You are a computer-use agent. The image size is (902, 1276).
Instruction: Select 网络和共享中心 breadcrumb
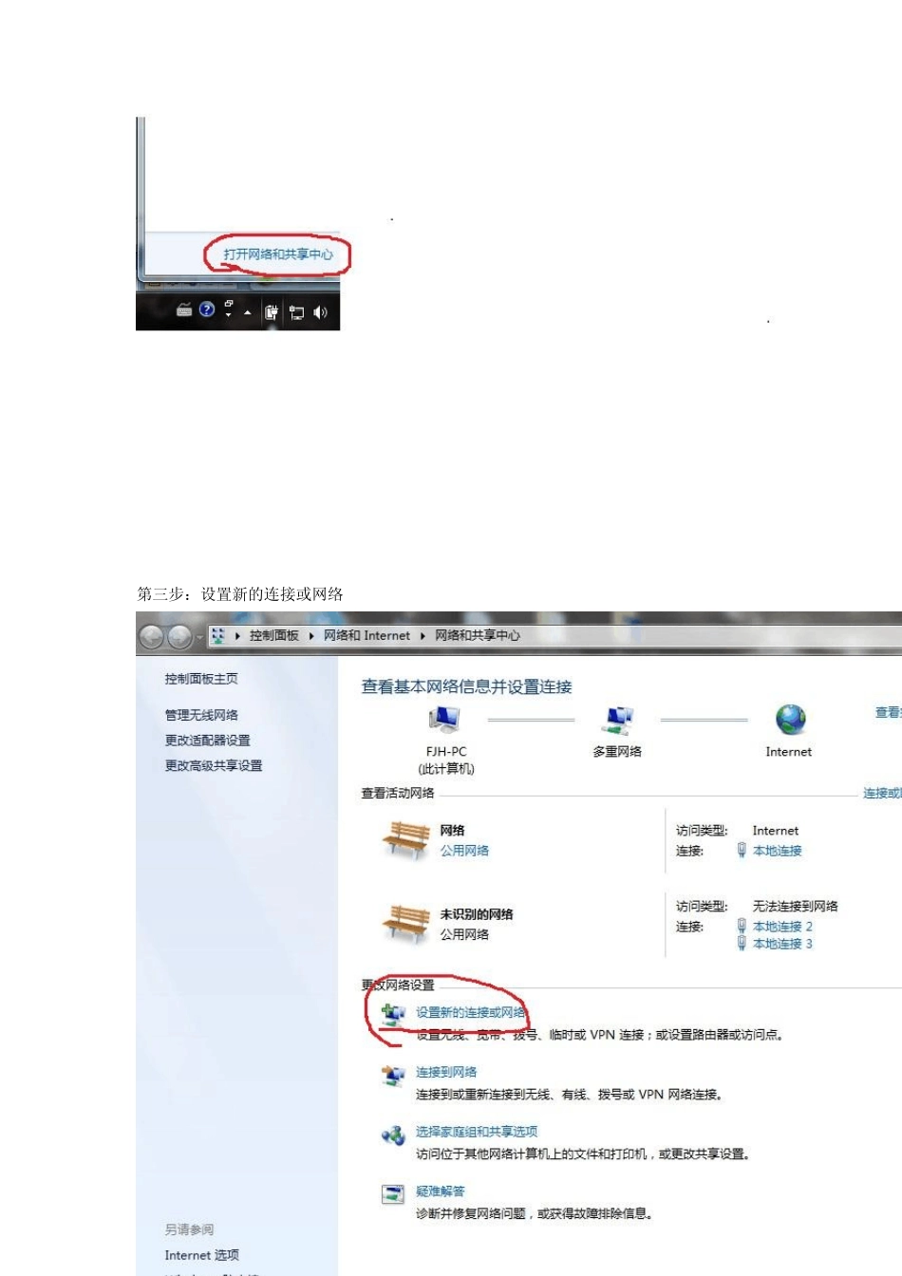478,636
